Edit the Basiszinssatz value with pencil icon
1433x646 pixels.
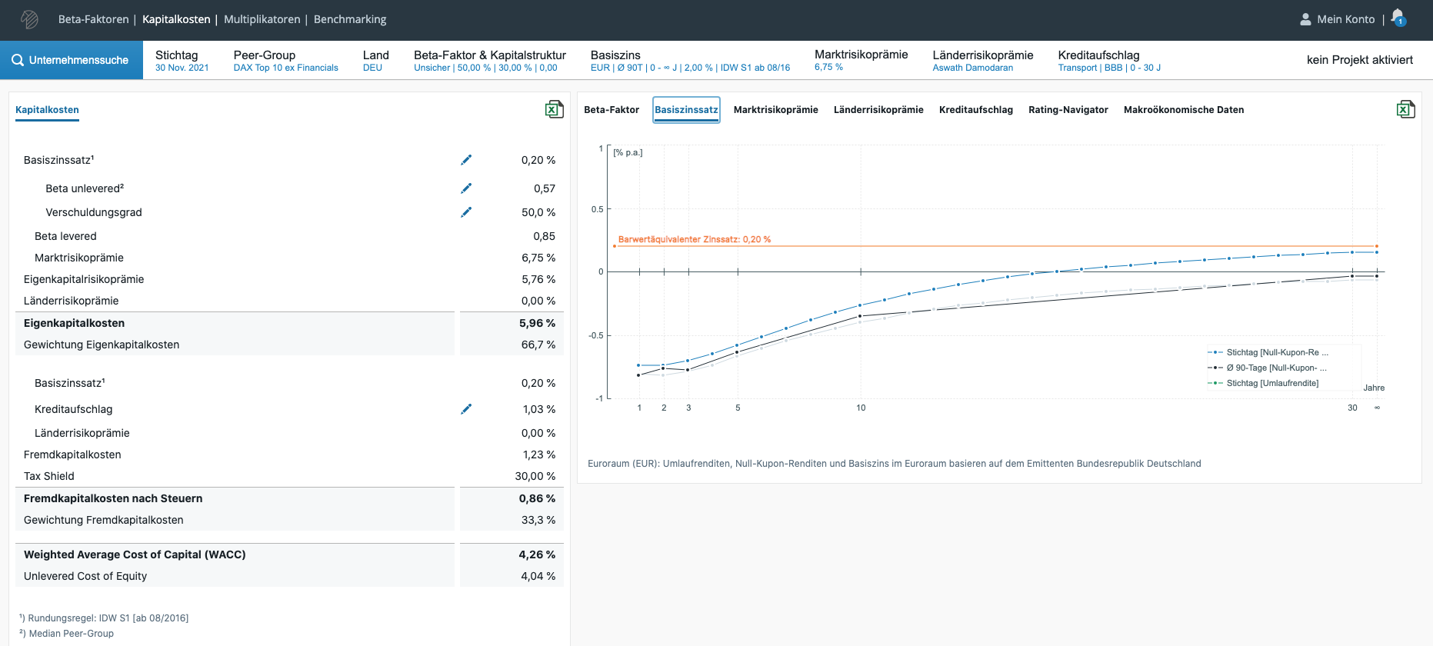coord(466,160)
